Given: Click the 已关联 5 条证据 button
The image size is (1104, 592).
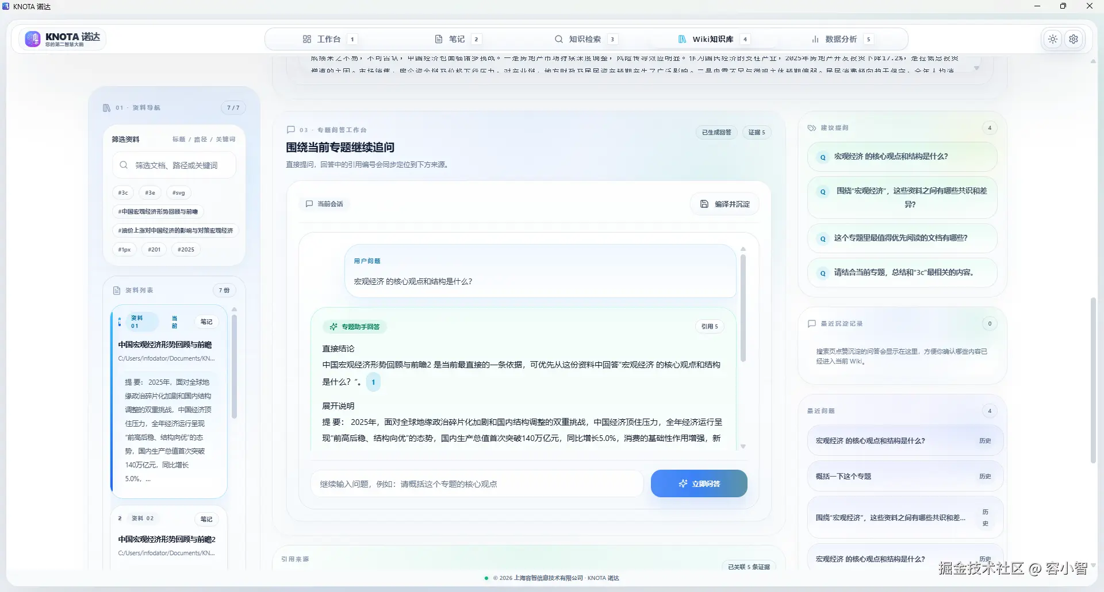Looking at the screenshot, I should coord(749,566).
